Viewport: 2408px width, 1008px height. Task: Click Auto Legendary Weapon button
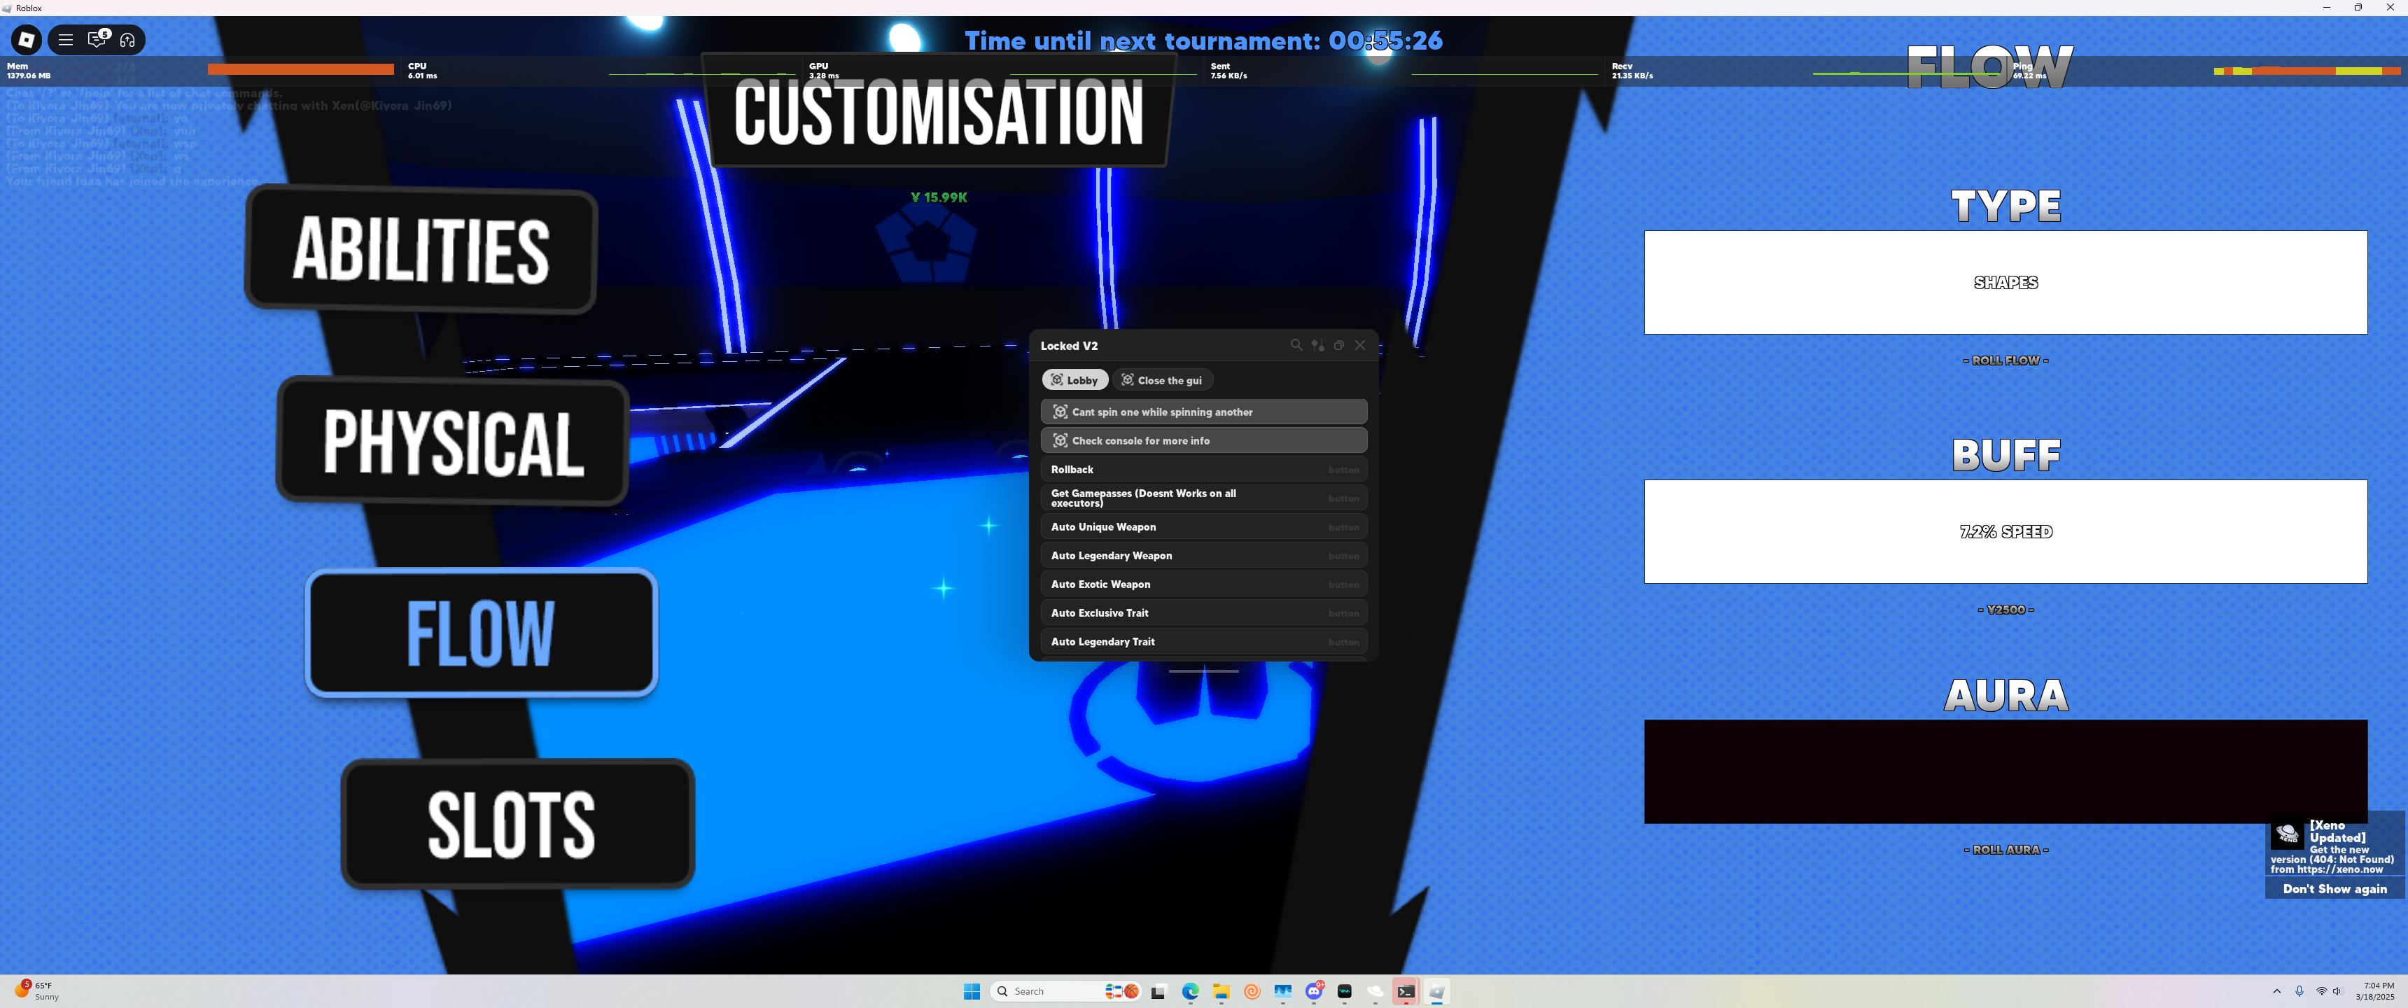tap(1203, 555)
